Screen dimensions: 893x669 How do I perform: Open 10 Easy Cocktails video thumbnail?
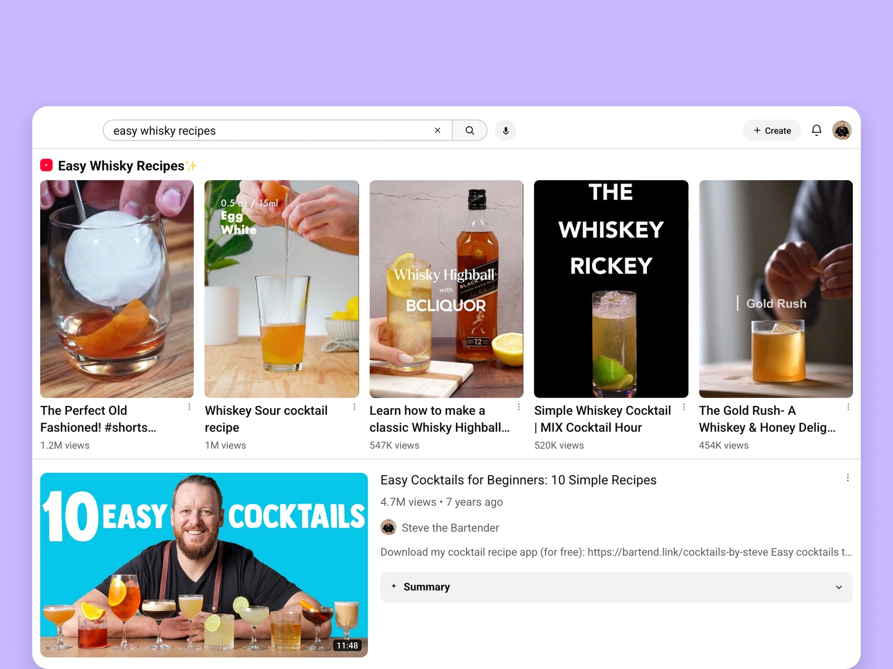point(204,565)
